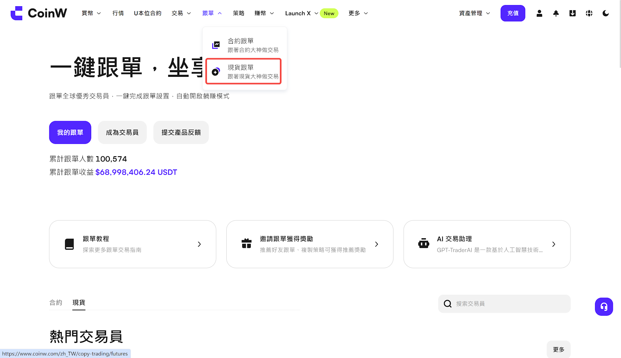The image size is (621, 358).
Task: Open the notifications bell icon
Action: pos(556,13)
